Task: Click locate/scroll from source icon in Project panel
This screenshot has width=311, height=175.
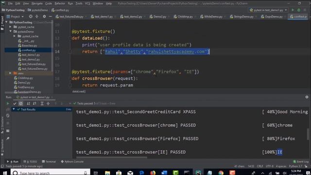Action: [31, 17]
